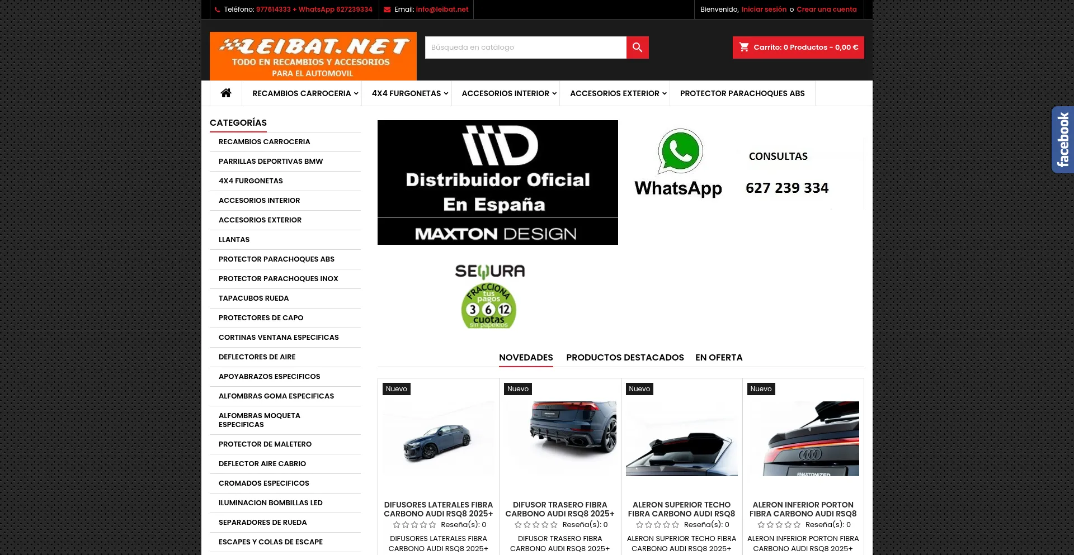The image size is (1074, 555).
Task: Expand Accesorios Exterior menu chevron
Action: [665, 93]
